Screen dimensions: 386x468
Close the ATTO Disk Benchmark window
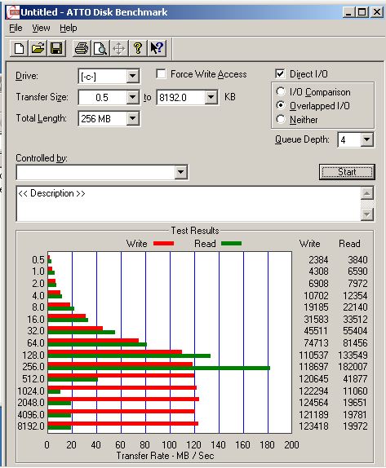377,12
